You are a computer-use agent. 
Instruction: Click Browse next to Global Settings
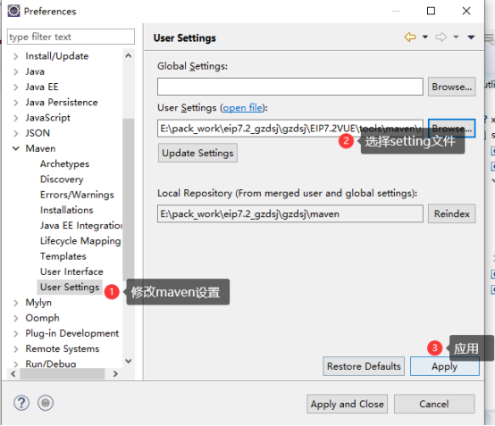(x=452, y=87)
